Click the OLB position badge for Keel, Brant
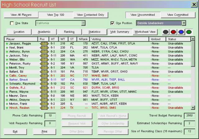199x139 pixels. (44, 48)
